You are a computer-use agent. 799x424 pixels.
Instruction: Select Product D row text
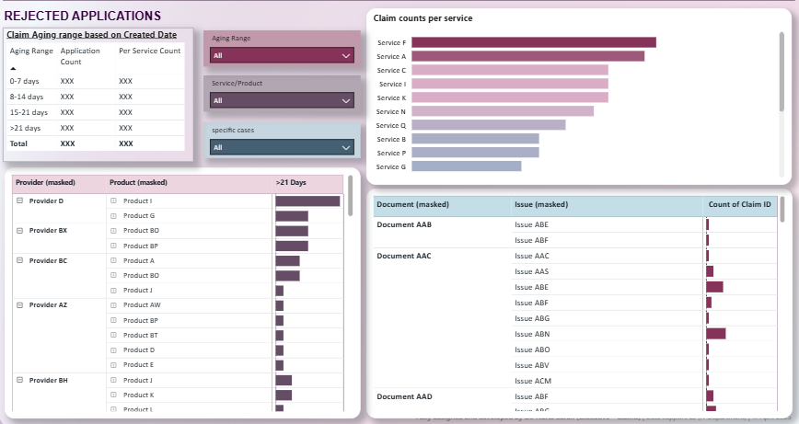point(139,350)
